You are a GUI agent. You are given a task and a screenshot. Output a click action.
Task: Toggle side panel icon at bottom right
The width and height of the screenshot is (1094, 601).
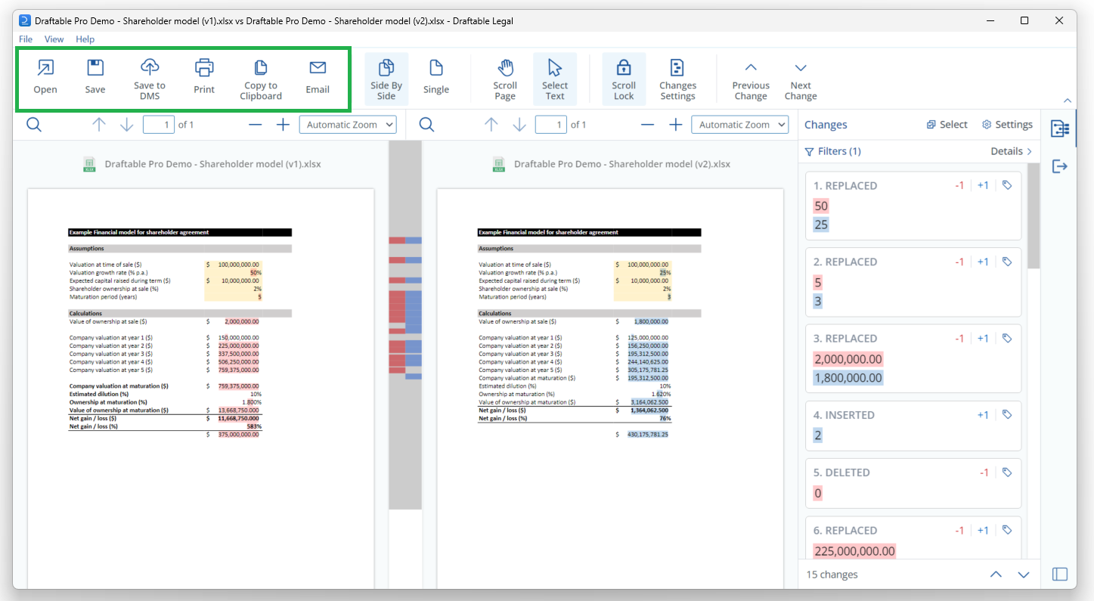click(1060, 575)
